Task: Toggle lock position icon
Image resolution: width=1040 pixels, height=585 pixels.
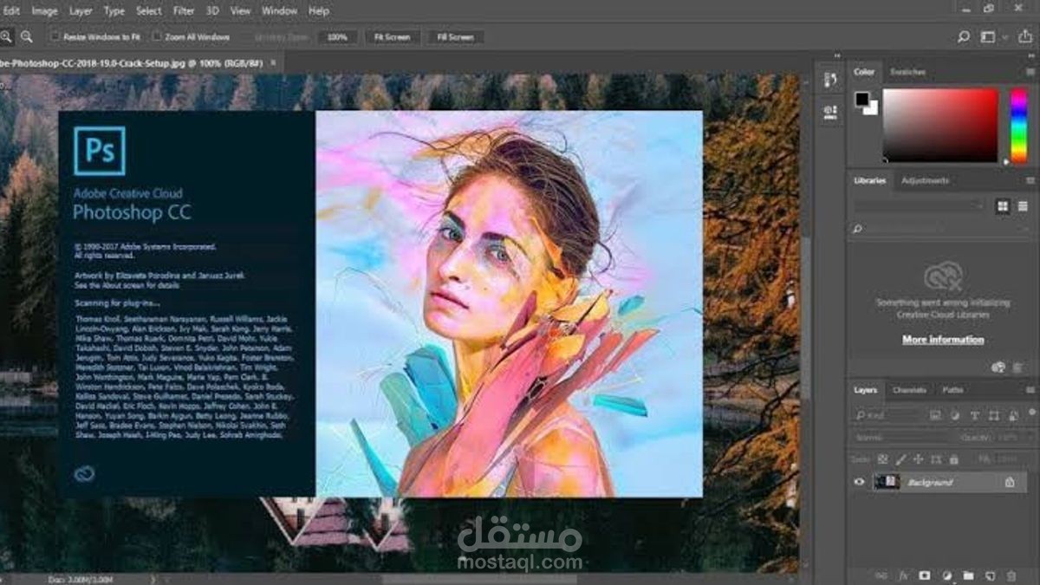Action: point(919,459)
